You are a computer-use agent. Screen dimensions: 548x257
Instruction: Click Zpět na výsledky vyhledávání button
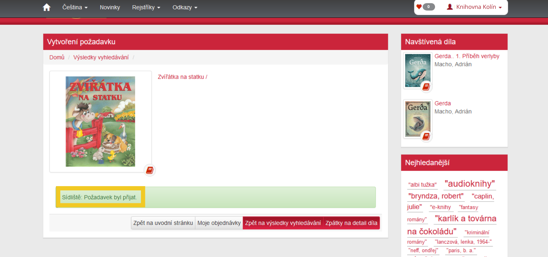(283, 223)
